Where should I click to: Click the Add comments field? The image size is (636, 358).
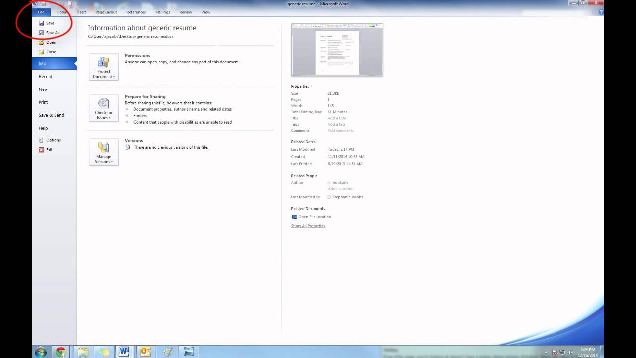click(x=341, y=131)
